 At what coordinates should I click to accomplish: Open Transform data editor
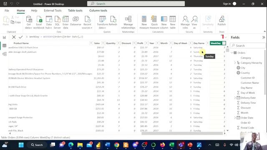click(x=102, y=22)
